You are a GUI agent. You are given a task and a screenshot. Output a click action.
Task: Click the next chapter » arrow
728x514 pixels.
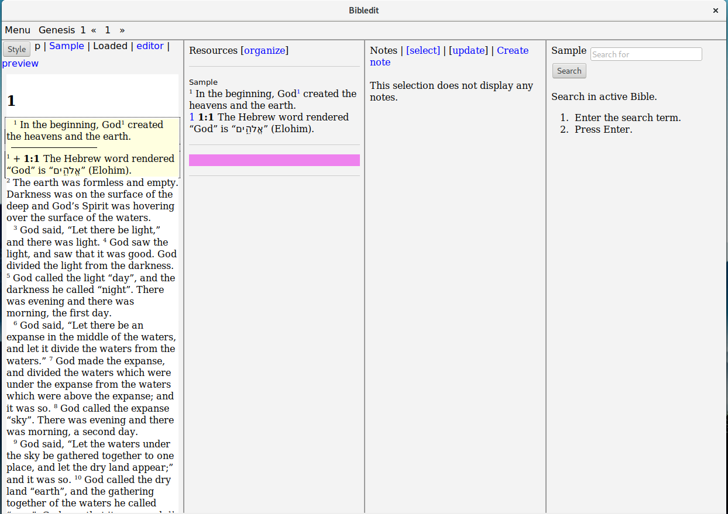click(122, 30)
